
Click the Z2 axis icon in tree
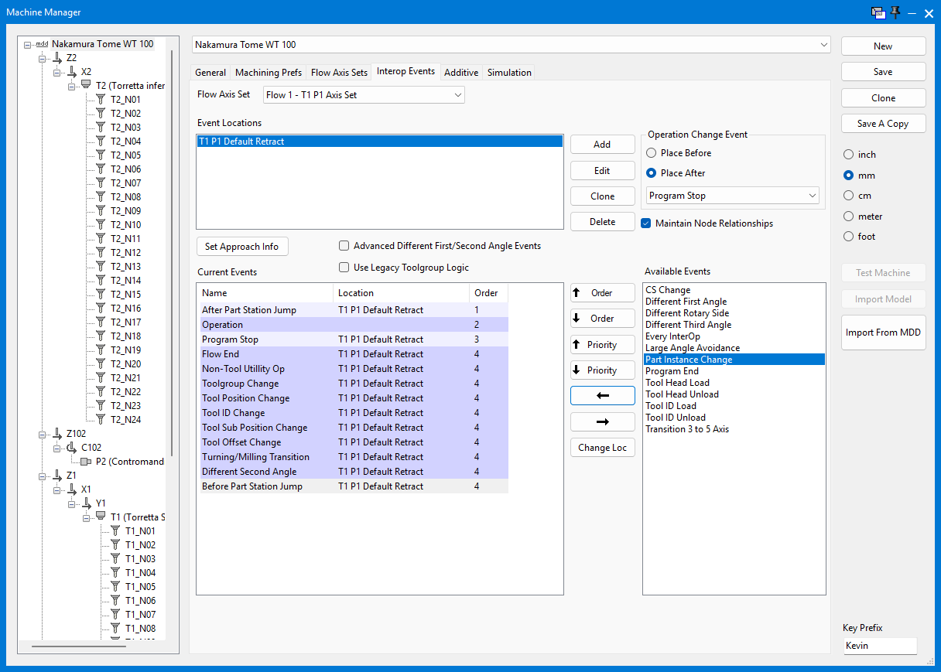click(x=56, y=58)
